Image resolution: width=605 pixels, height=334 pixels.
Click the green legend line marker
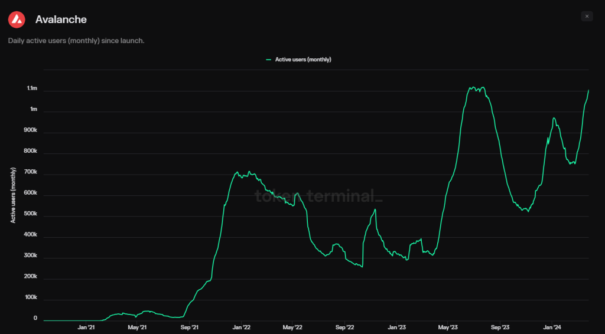click(269, 60)
